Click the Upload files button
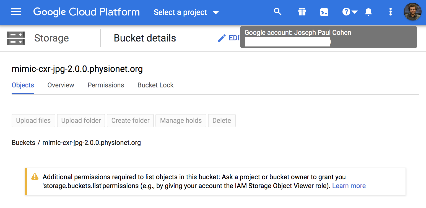 click(x=33, y=121)
